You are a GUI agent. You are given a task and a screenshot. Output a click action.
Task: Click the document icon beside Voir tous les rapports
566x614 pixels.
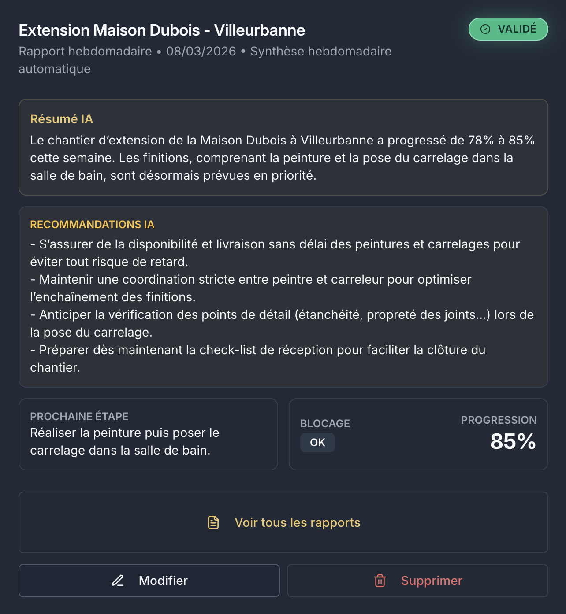click(213, 522)
